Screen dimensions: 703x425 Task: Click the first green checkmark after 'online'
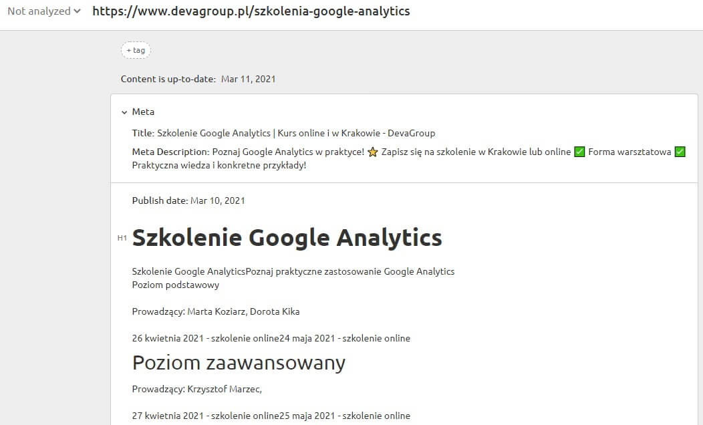(579, 152)
